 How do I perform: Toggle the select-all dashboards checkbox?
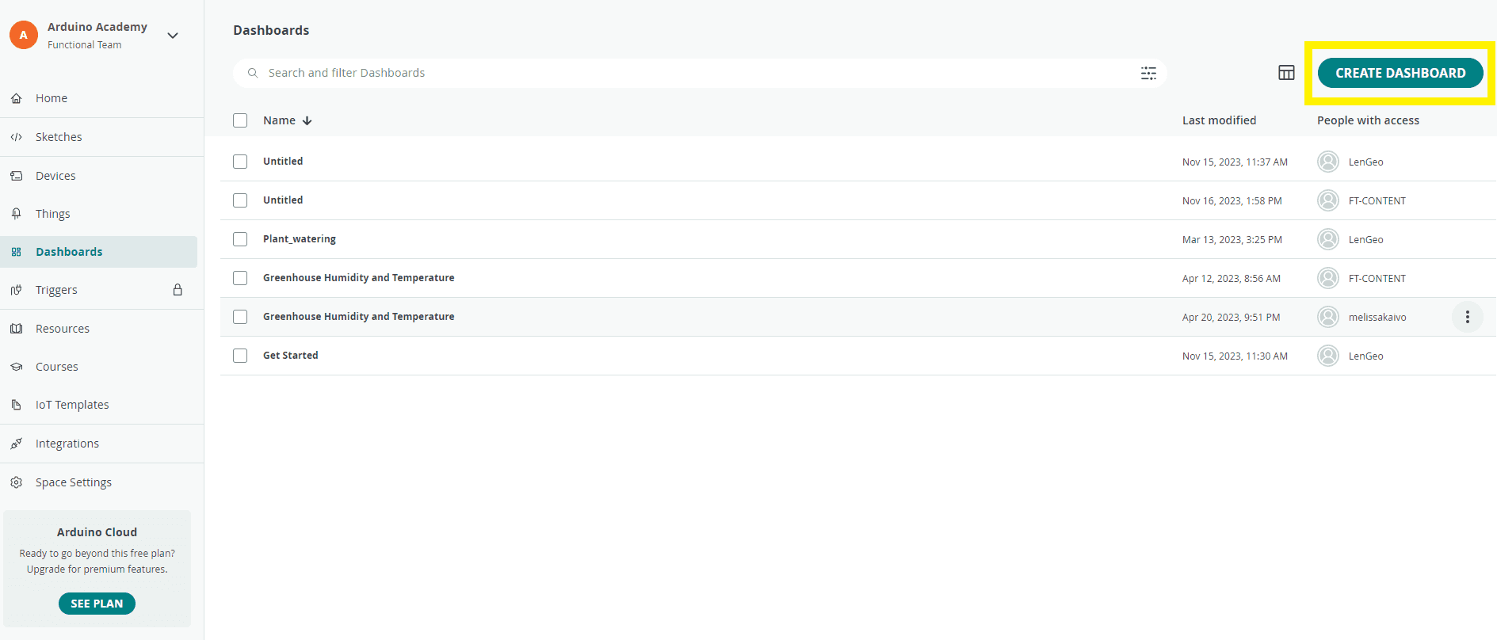click(240, 120)
